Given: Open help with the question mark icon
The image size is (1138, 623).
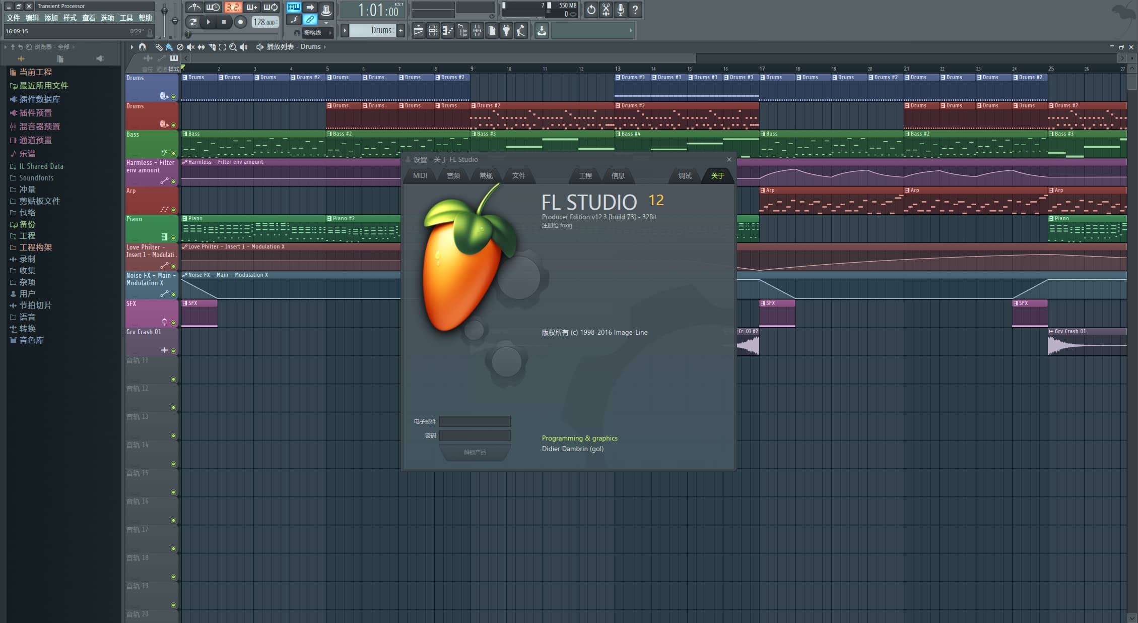Looking at the screenshot, I should [635, 10].
